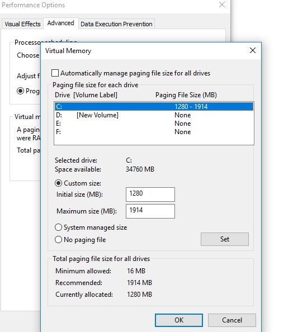Click the Drive [Volume Label] column header
The width and height of the screenshot is (293, 332).
point(86,95)
